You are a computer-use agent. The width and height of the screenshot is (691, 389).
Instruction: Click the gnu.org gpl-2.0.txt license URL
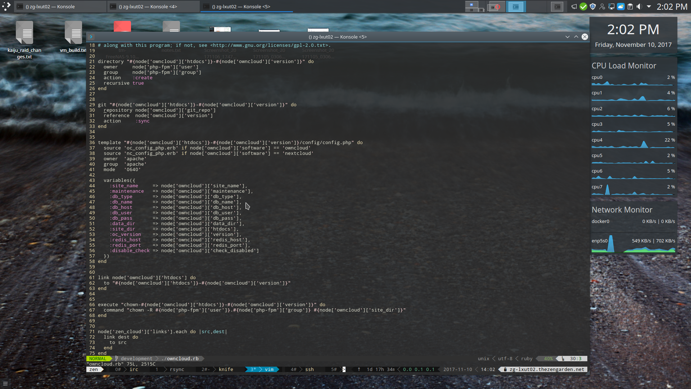point(269,45)
